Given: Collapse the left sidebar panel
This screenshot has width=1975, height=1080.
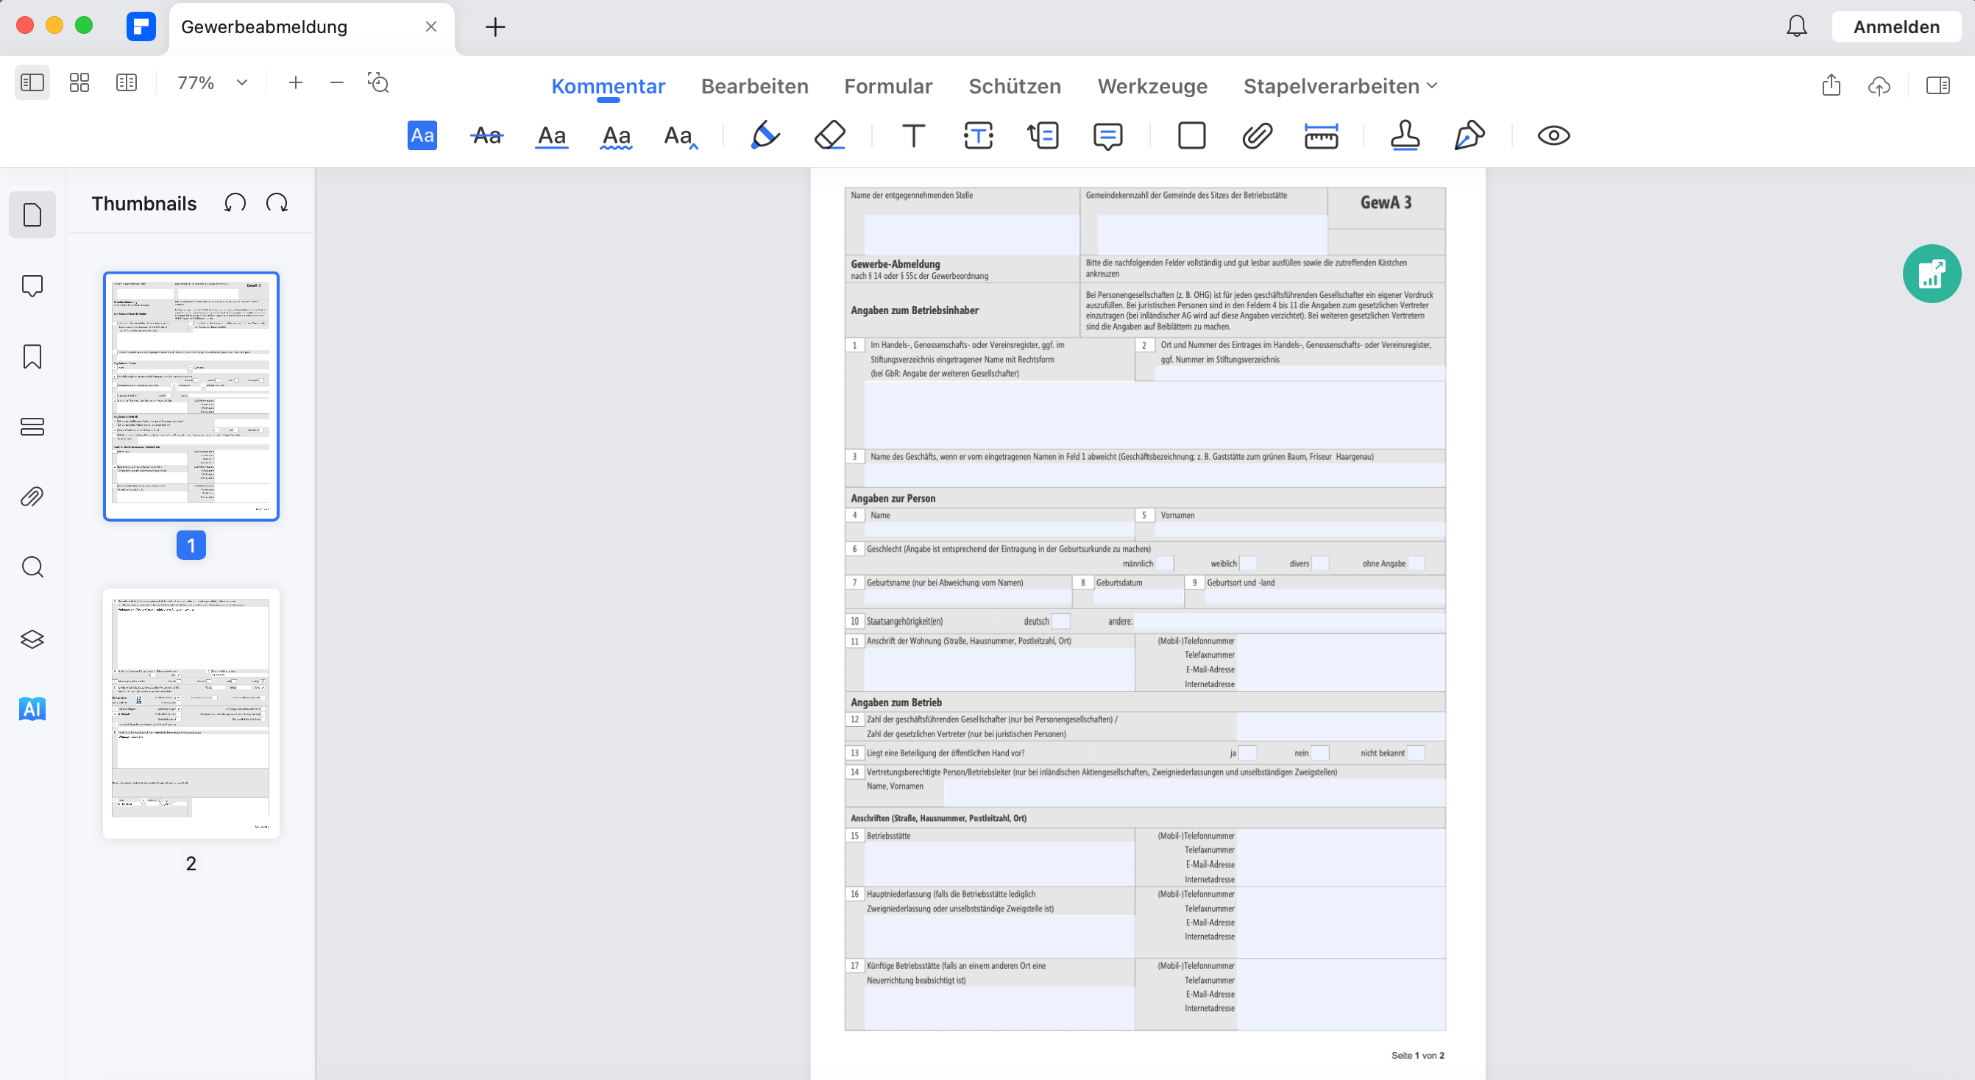Looking at the screenshot, I should tap(32, 82).
